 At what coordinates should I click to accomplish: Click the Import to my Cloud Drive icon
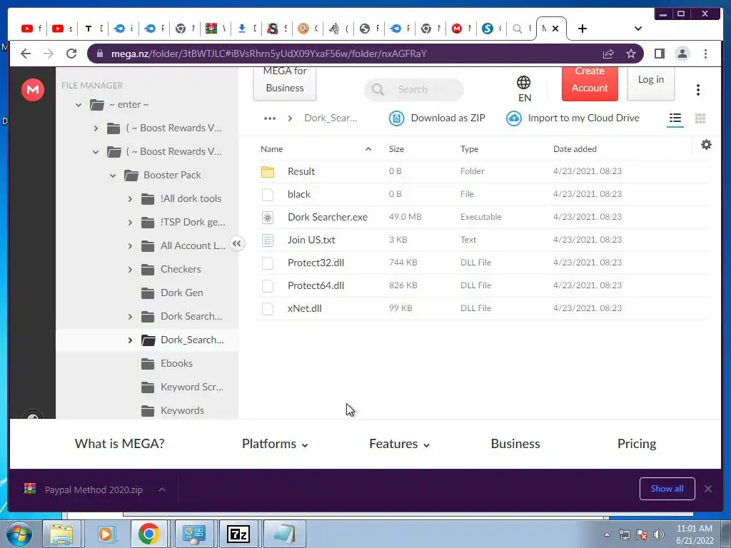(514, 118)
